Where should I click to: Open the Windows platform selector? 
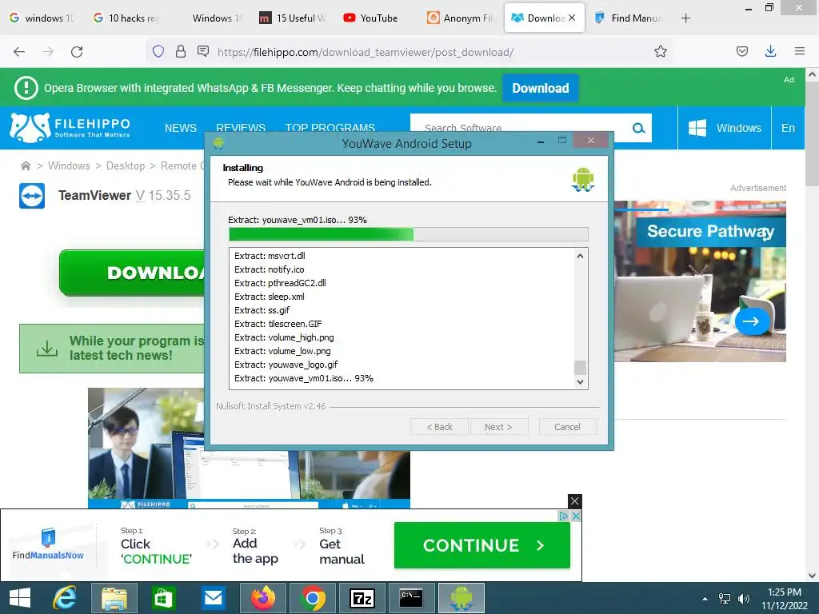725,128
